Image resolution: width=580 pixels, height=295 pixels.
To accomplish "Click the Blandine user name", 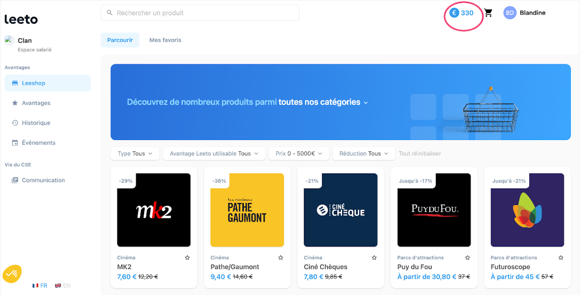I will tap(532, 13).
